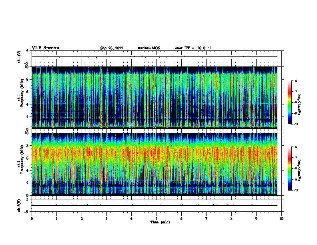317x245 pixels.
Task: Click the "-10" label on ch.1 color bar
Action: 296,125
